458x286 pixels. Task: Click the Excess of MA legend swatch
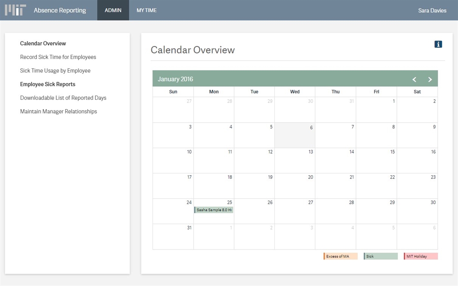point(340,256)
